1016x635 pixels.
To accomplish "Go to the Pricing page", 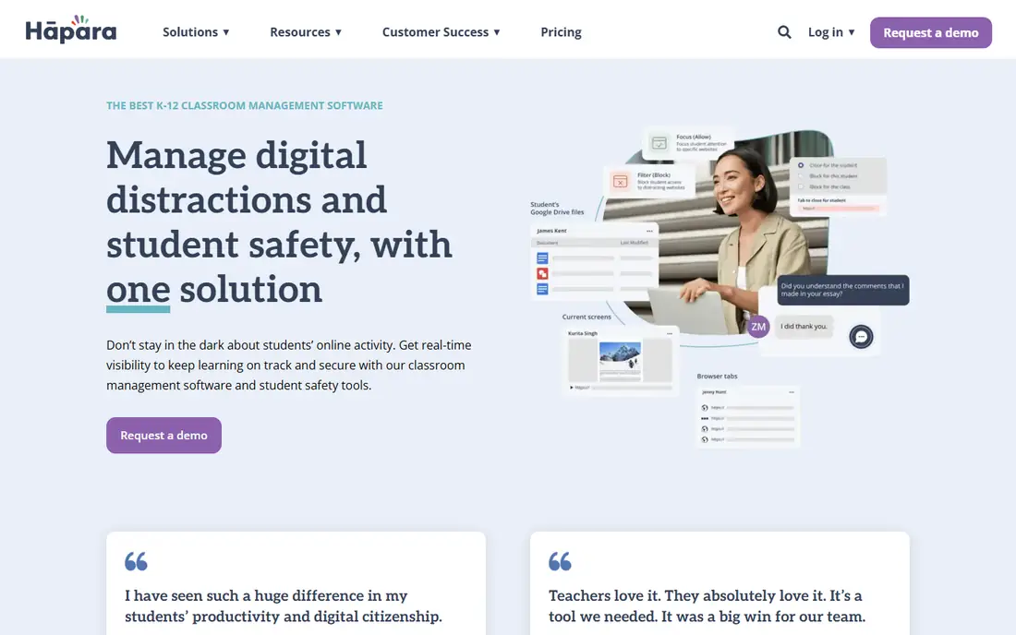I will (x=562, y=31).
